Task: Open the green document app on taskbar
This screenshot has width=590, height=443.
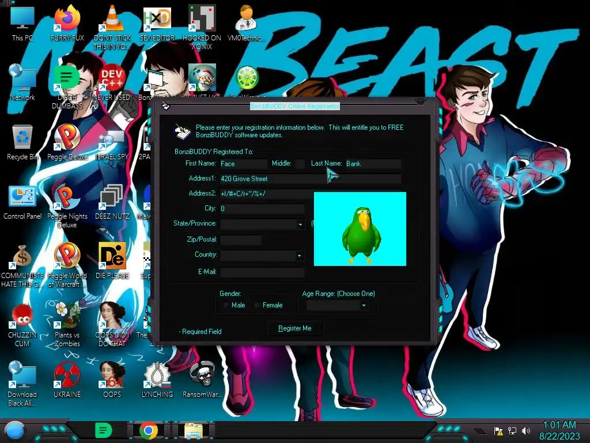Action: pyautogui.click(x=103, y=430)
